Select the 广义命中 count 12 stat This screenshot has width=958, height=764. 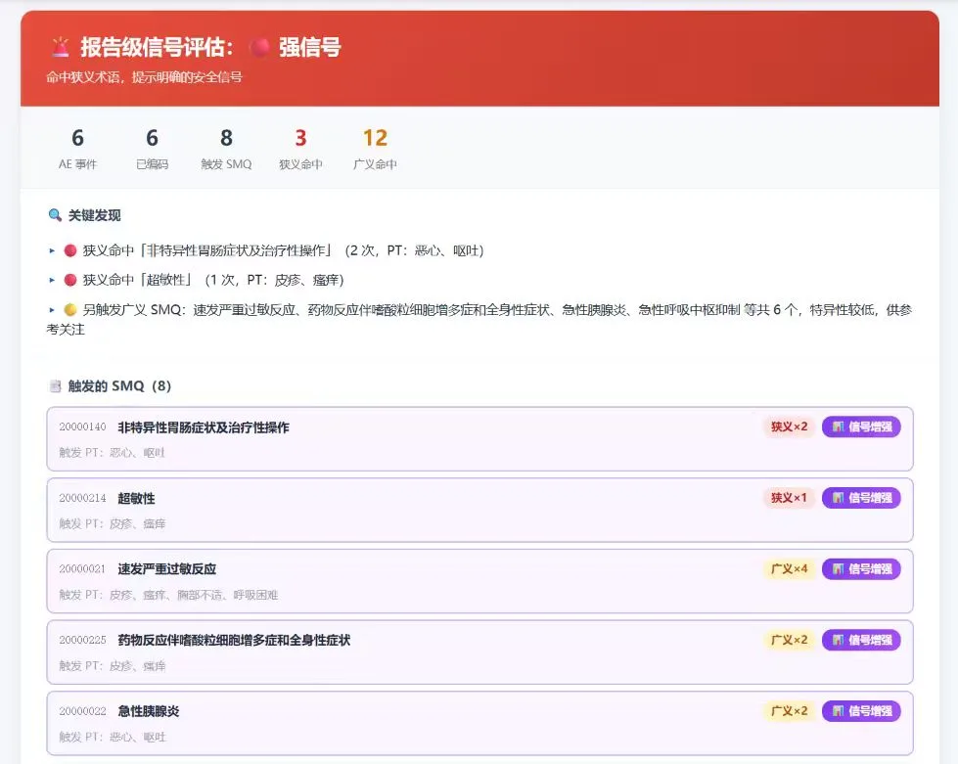click(375, 149)
